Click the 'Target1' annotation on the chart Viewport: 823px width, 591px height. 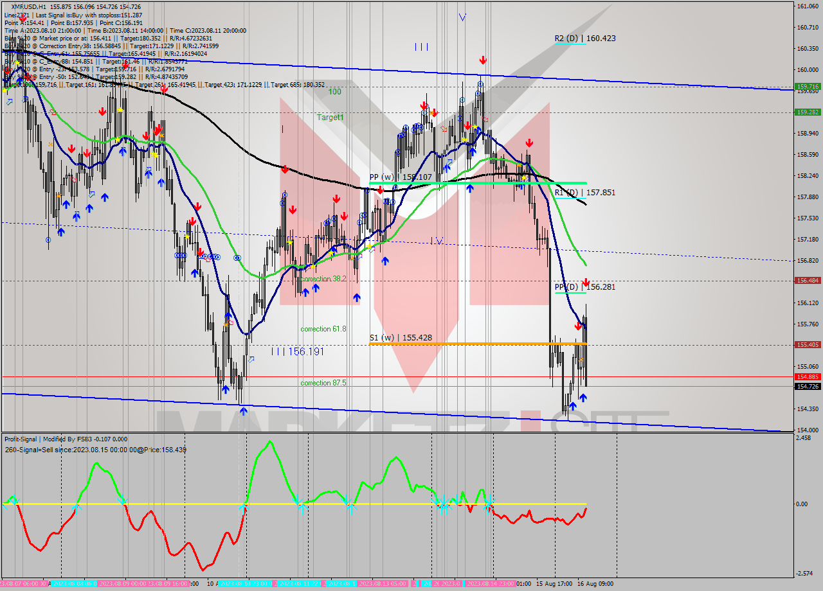click(x=330, y=118)
